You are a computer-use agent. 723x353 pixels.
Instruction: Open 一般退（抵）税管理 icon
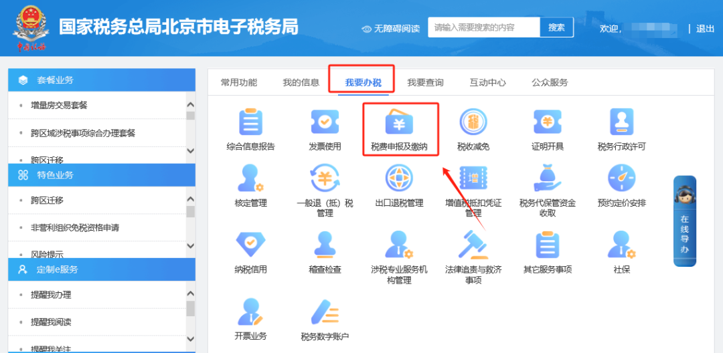click(325, 179)
